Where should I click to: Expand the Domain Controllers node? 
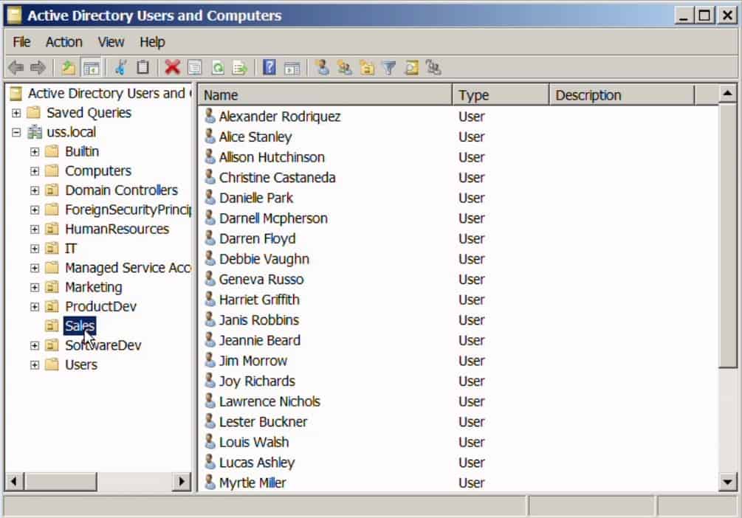(35, 190)
